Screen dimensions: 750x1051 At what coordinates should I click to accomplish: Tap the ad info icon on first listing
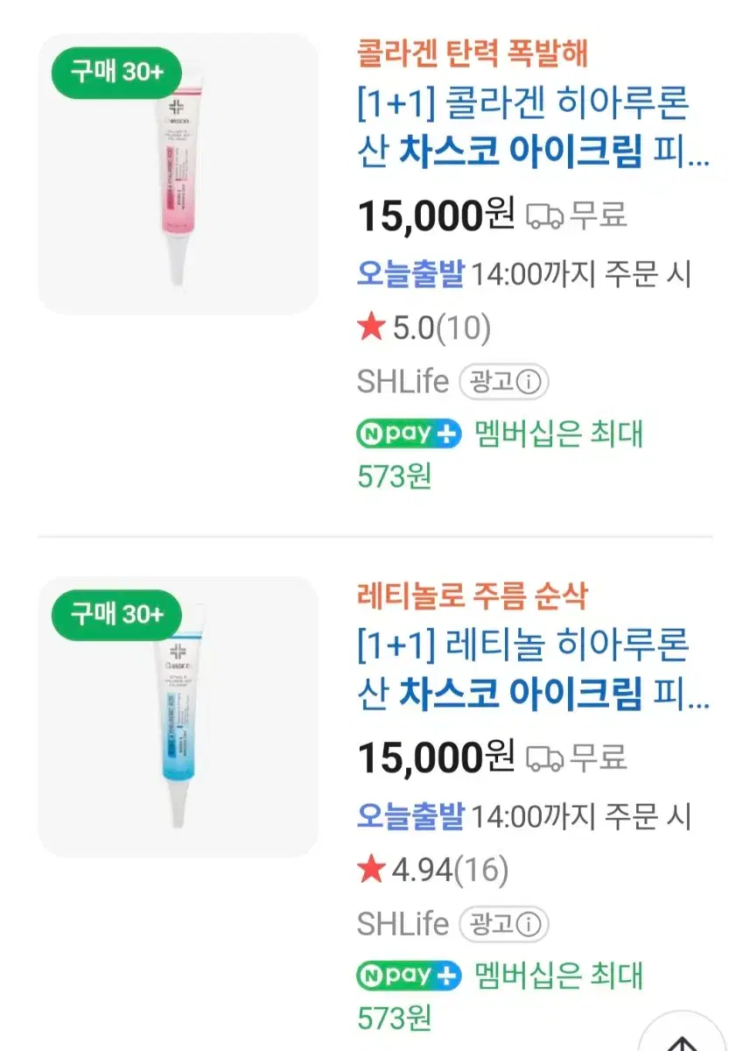click(x=529, y=382)
